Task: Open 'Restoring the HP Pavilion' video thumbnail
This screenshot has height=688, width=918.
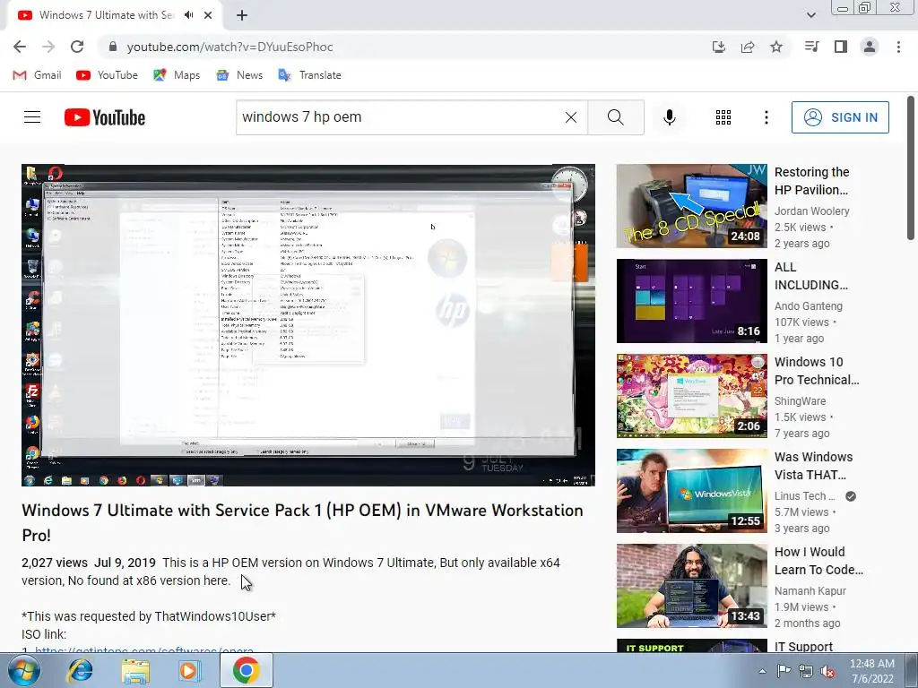Action: point(691,206)
